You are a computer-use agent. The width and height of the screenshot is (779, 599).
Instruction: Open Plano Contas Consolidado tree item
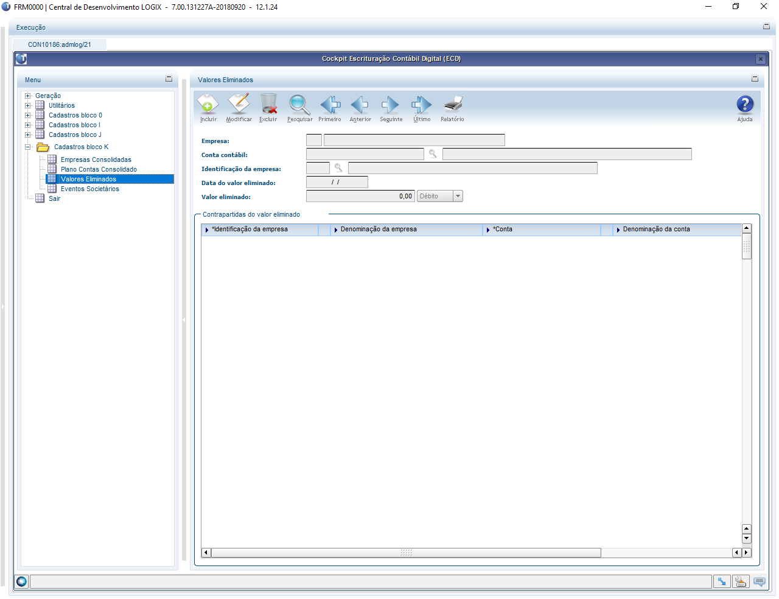point(99,169)
